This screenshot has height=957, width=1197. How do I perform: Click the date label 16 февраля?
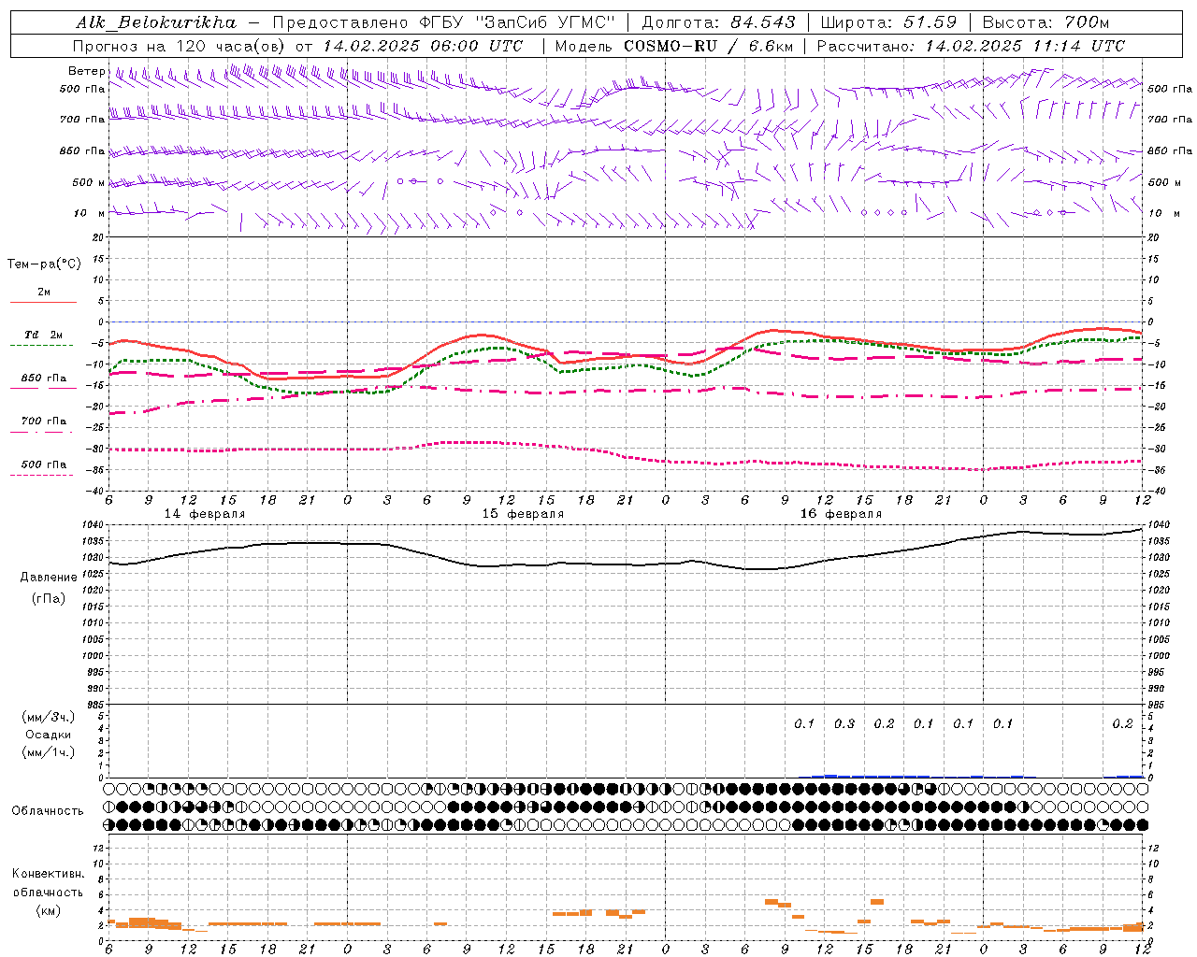(x=841, y=514)
